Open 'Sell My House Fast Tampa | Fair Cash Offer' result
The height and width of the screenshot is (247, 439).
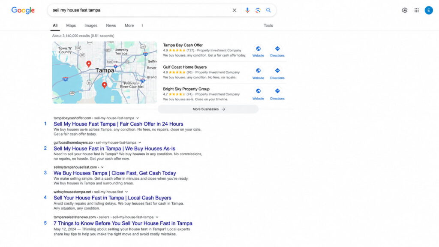[x=118, y=124]
